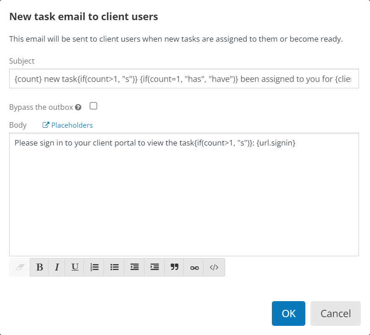
Task: Click the eraser clear formatting icon
Action: [19, 267]
